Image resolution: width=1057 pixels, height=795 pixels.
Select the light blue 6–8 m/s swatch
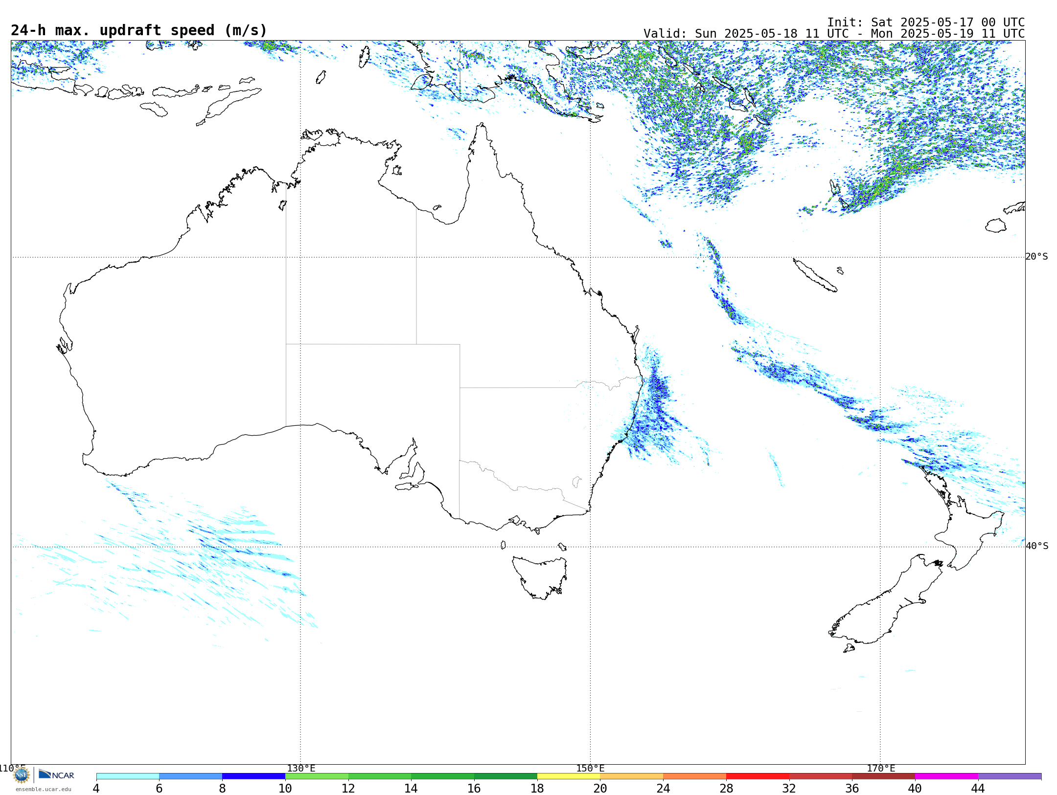click(191, 776)
